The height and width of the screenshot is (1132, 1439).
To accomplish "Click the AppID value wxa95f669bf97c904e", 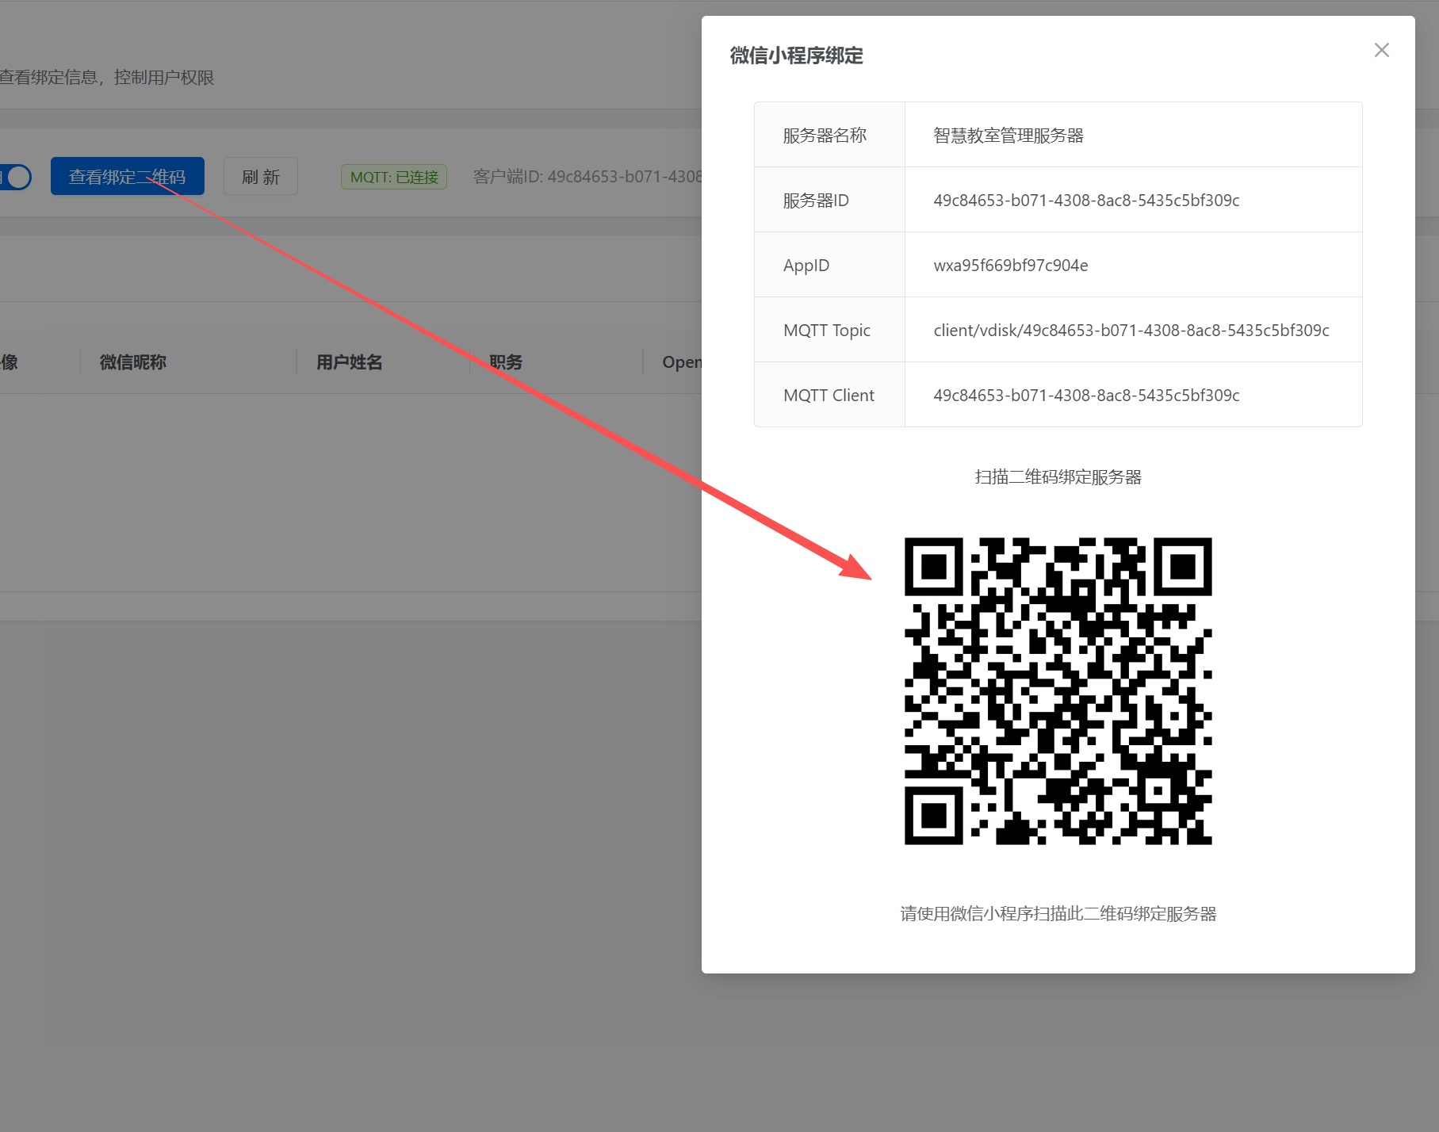I will coord(1011,266).
